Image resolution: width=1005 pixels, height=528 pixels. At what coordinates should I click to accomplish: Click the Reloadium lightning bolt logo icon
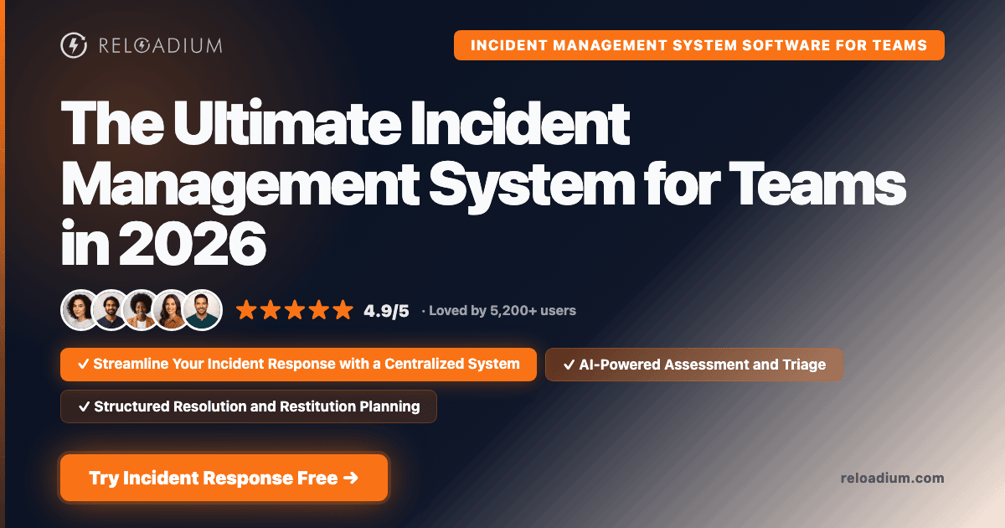pos(75,45)
